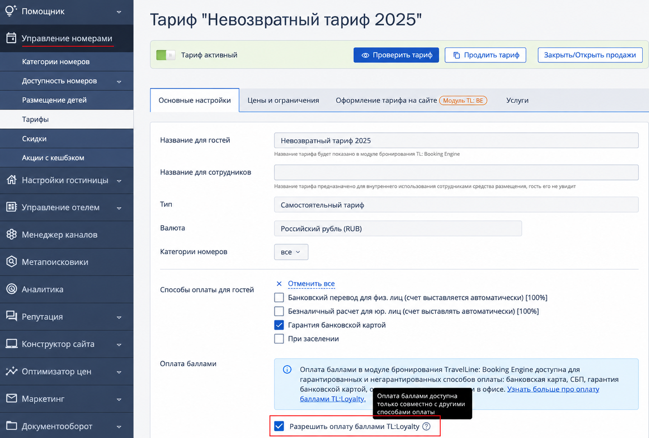Click the info icon in loyalty notice
This screenshot has width=649, height=438.
tap(287, 369)
